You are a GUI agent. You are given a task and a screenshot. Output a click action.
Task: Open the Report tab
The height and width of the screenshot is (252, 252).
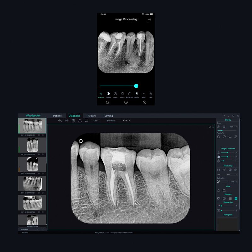tap(92, 116)
